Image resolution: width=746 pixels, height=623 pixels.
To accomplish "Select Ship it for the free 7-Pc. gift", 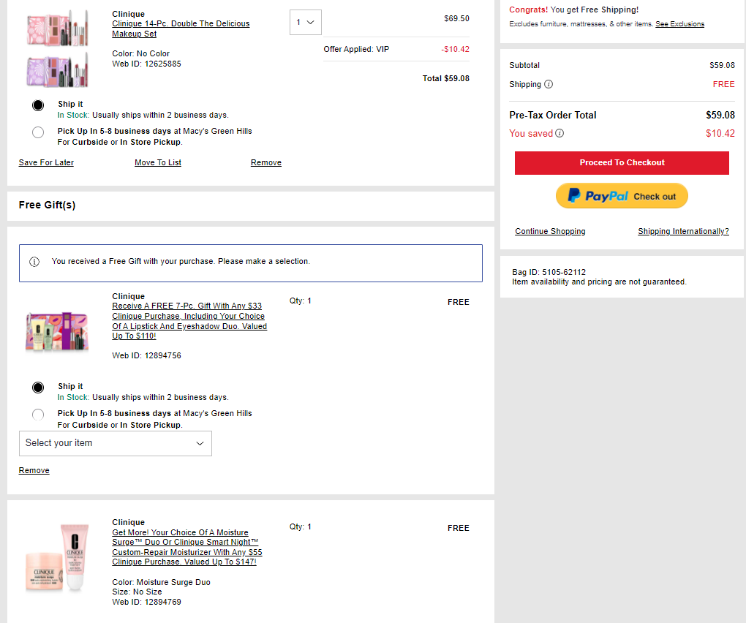I will [38, 387].
